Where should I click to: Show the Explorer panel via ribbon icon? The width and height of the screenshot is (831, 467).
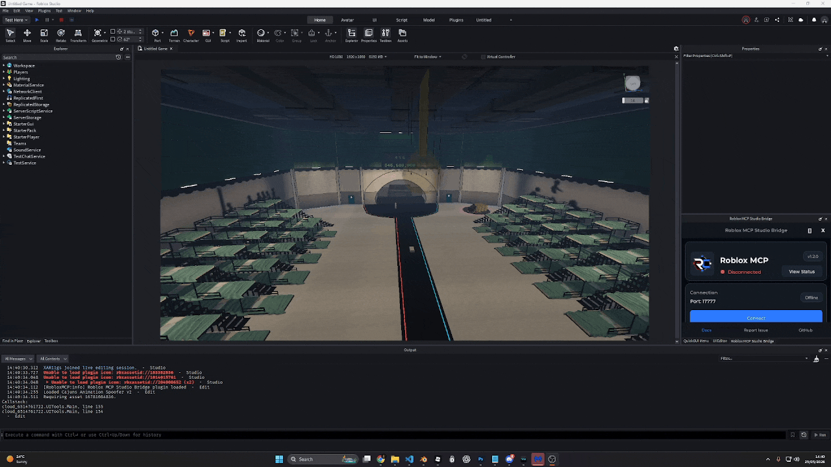pos(351,36)
